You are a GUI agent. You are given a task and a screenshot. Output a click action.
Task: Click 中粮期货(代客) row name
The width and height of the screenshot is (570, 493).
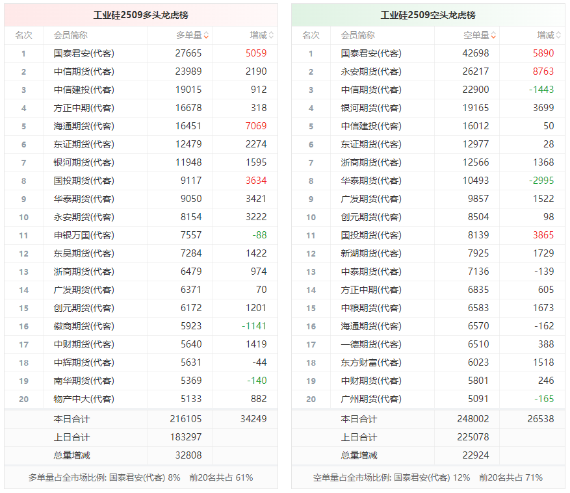[371, 308]
